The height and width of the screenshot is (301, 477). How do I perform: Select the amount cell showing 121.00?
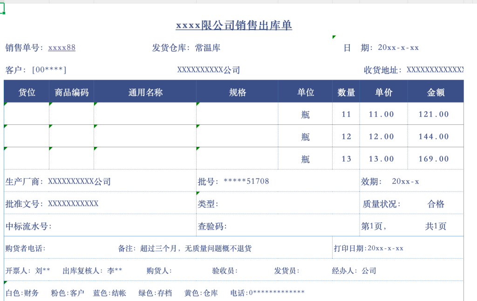coord(434,114)
